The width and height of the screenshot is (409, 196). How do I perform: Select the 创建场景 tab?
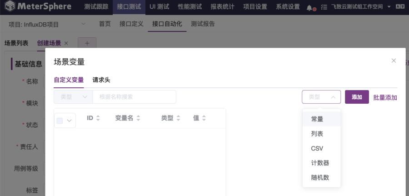[49, 43]
